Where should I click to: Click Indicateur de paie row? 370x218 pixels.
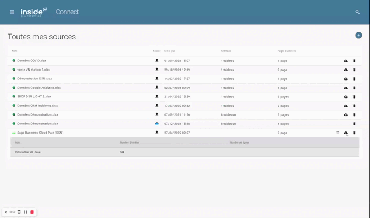(185, 152)
